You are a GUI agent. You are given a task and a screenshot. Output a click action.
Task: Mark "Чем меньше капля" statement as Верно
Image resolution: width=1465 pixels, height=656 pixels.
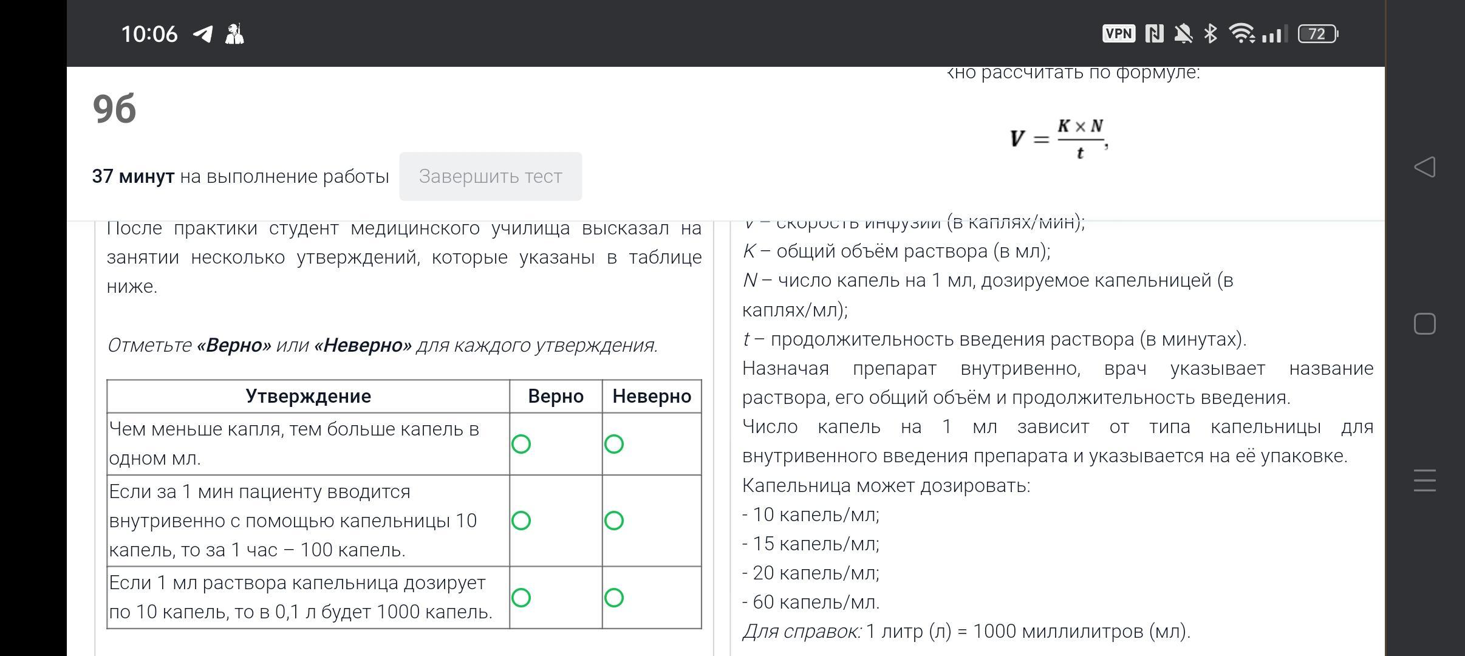521,444
